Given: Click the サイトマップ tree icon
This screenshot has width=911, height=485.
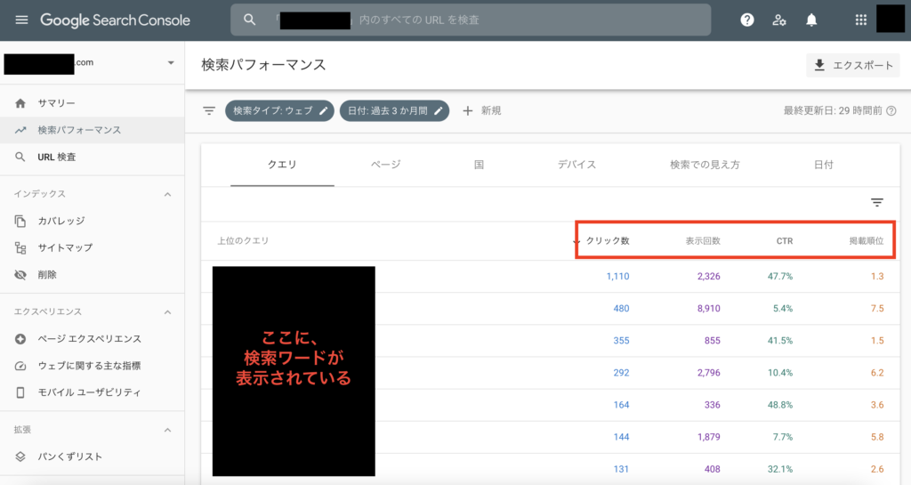Looking at the screenshot, I should click(x=20, y=248).
